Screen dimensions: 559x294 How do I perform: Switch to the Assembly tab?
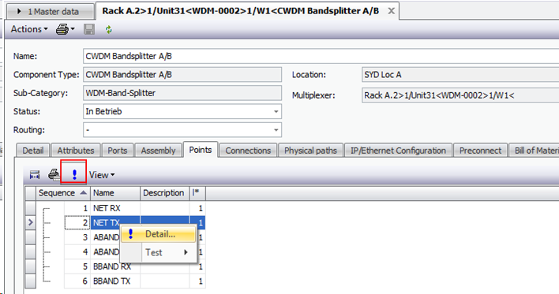coord(158,151)
